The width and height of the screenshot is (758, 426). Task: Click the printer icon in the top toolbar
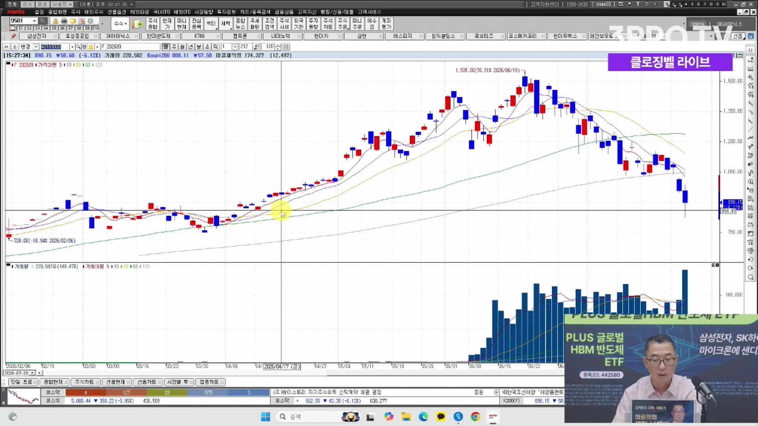pos(64,21)
